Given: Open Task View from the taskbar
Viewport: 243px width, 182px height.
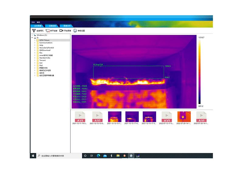Looking at the screenshot, I should (92, 156).
